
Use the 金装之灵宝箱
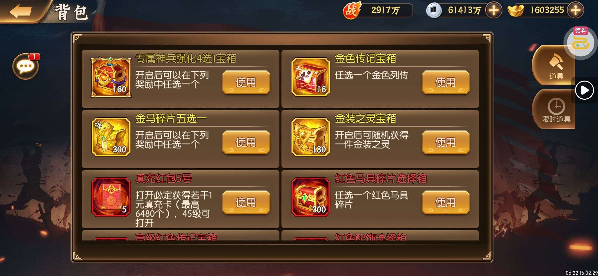tap(445, 142)
